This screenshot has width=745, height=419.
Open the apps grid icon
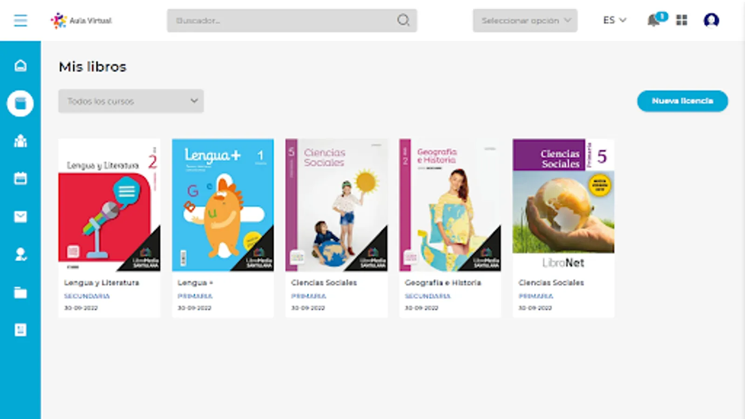(682, 20)
